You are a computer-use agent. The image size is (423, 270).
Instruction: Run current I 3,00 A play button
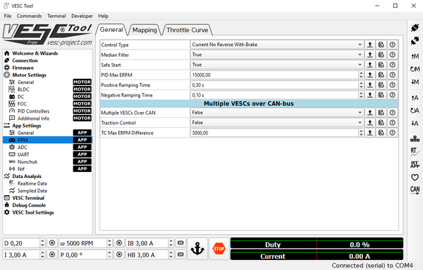(52, 254)
